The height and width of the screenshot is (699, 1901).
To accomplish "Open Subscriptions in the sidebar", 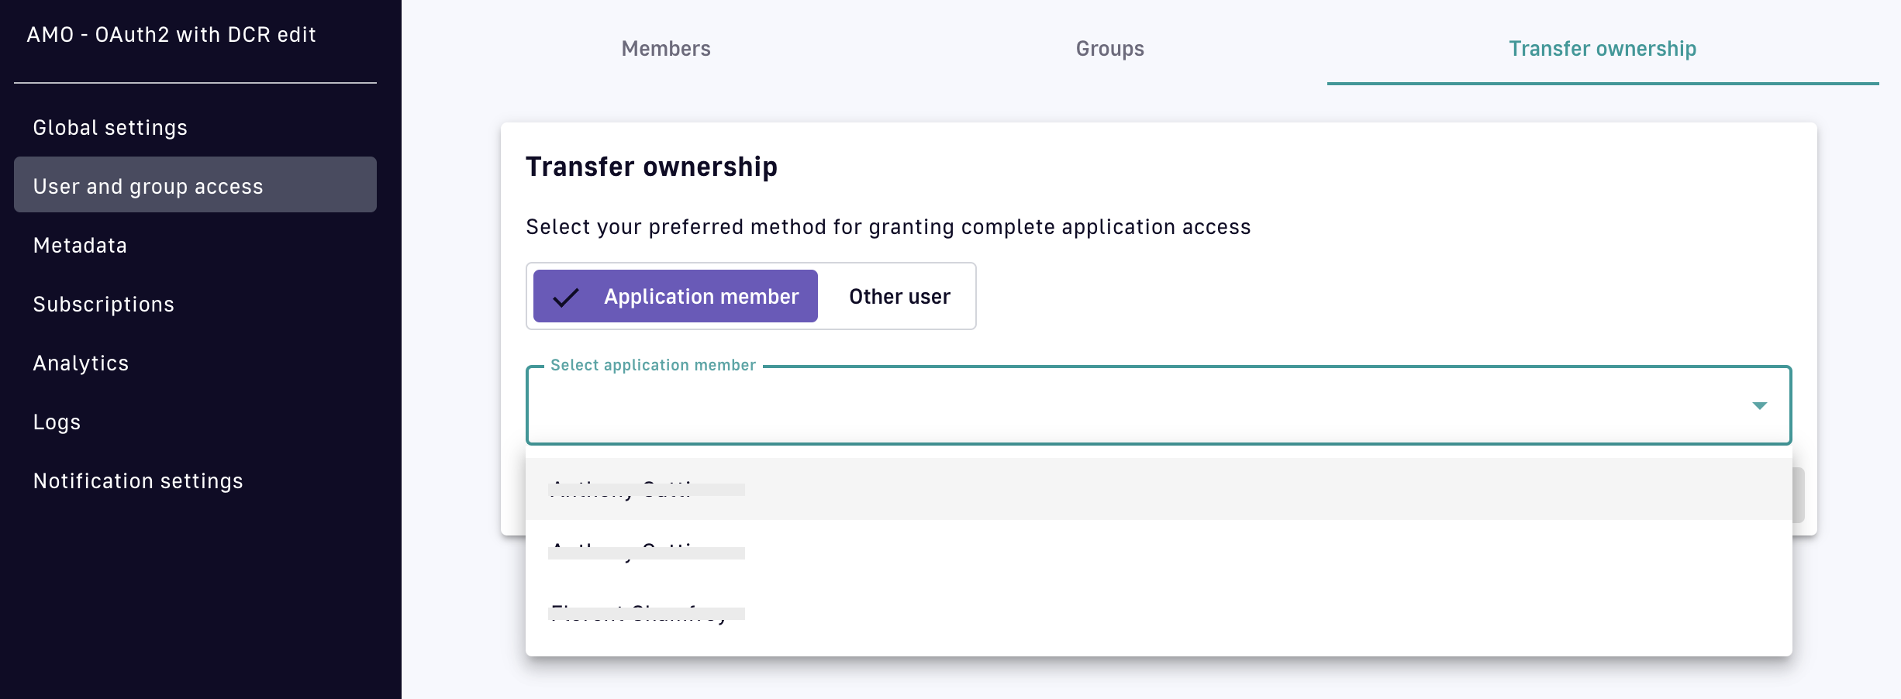I will pyautogui.click(x=103, y=305).
